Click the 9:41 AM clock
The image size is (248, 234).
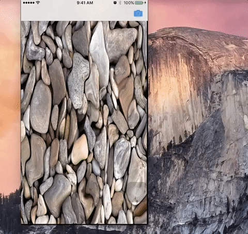85,3
